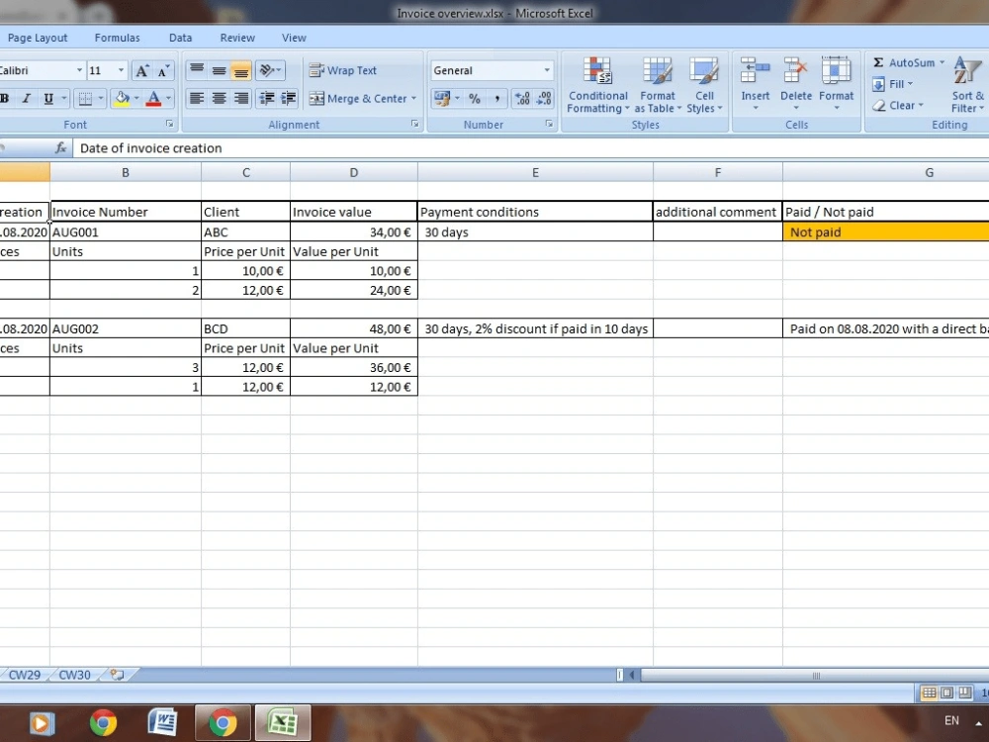Open the Data tab
This screenshot has height=742, width=989.
pos(180,38)
